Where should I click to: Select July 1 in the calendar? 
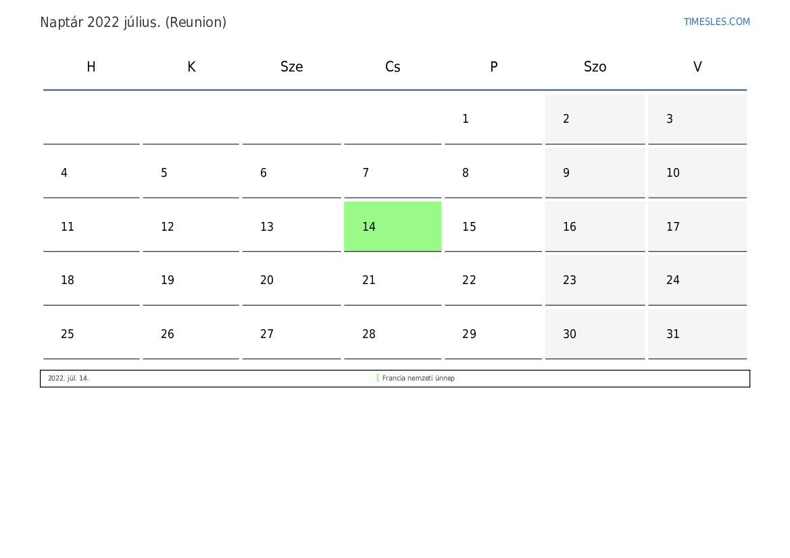[493, 119]
